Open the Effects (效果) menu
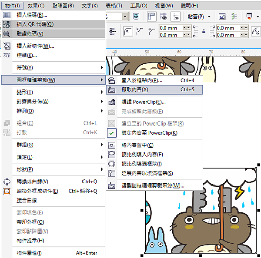 [x=36, y=6]
